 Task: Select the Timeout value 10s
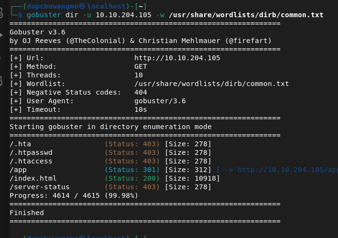coord(141,110)
